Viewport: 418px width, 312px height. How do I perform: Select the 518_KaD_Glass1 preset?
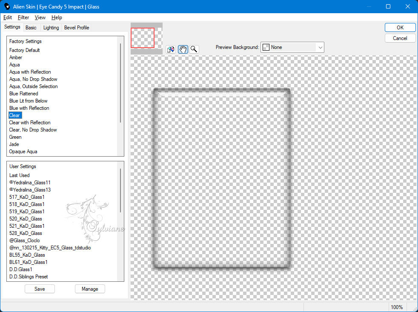coord(27,204)
